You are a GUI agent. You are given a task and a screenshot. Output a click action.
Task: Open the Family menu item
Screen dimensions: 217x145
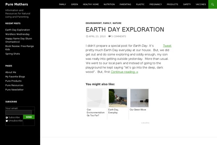[63, 4]
